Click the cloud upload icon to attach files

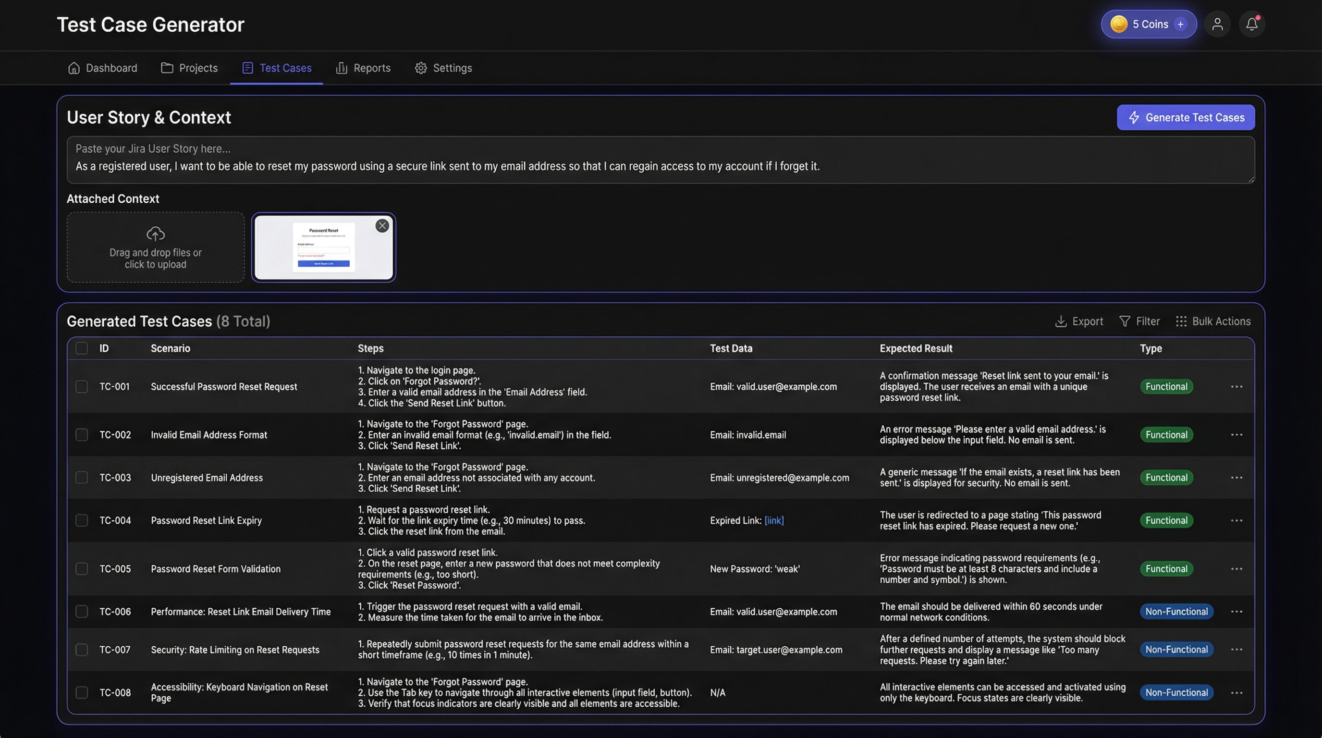[x=155, y=234]
